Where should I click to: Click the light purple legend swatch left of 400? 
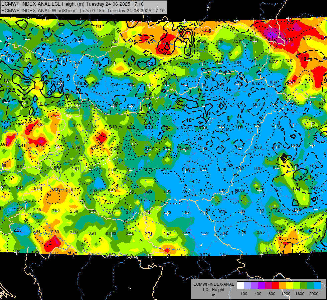point(255,285)
